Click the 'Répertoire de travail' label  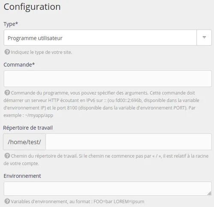pos(28,128)
